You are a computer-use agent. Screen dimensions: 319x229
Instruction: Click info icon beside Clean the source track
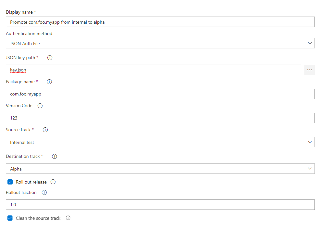[x=68, y=218]
